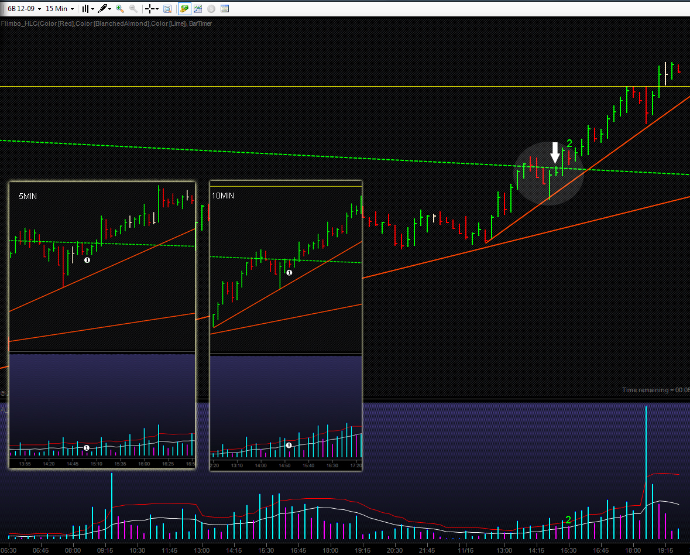Zoom in with the magnifier plus icon
Screen dimensions: 690x555
(x=120, y=9)
